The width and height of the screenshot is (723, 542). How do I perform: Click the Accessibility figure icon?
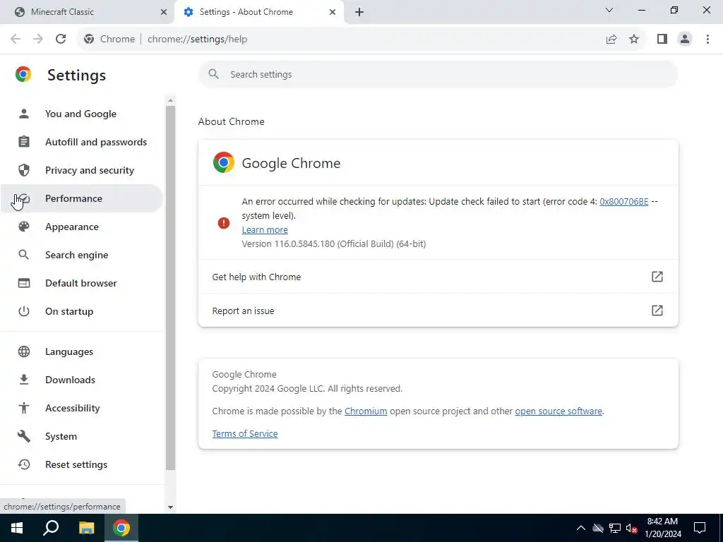coord(24,408)
